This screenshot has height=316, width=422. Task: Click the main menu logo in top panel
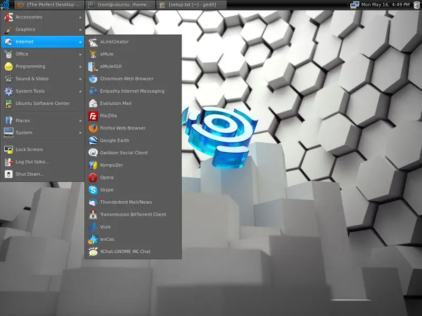[x=5, y=5]
